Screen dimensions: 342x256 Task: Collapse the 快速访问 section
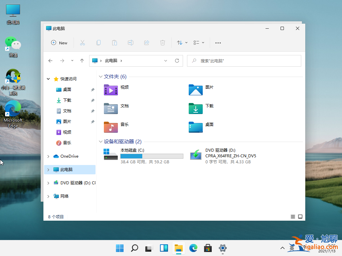tap(48, 79)
